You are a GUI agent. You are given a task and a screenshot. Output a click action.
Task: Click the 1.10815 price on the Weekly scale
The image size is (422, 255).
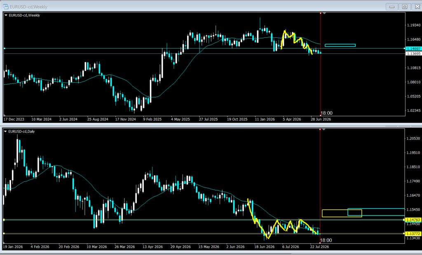[414, 68]
